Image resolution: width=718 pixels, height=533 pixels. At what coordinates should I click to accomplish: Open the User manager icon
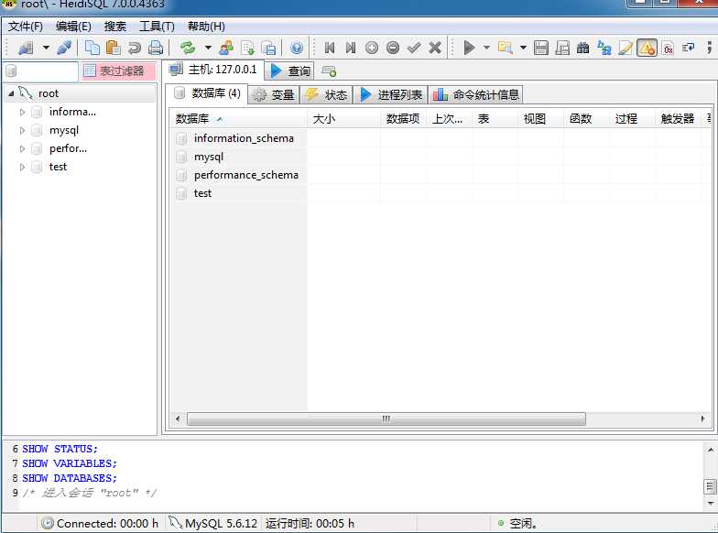pyautogui.click(x=226, y=48)
